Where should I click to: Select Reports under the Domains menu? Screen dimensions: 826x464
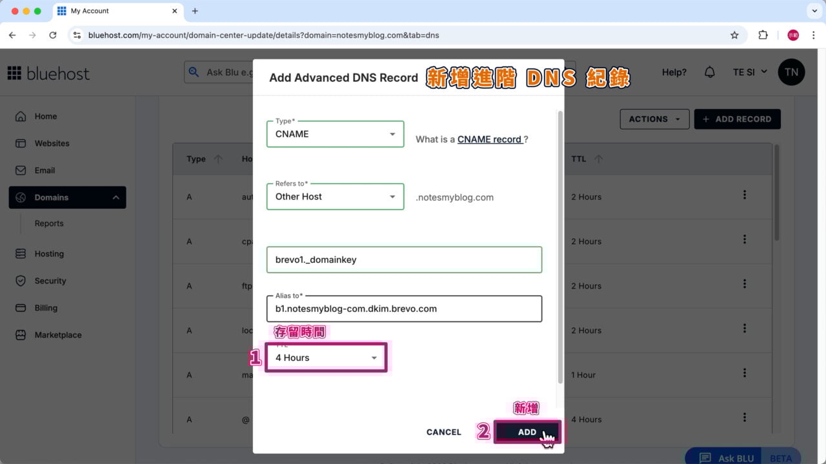tap(49, 223)
